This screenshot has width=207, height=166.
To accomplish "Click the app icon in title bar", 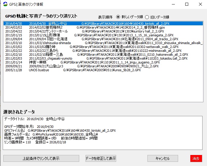I will click(x=4, y=4).
